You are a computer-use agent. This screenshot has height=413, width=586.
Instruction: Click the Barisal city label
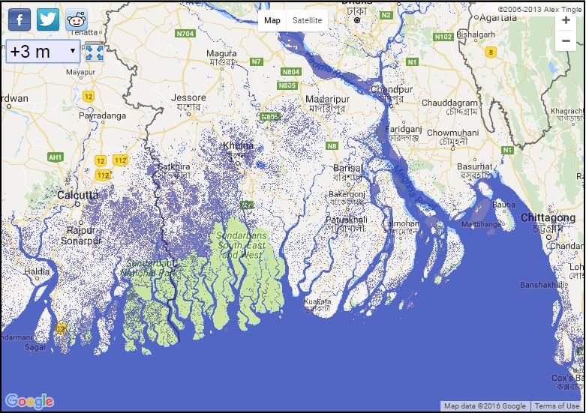347,168
